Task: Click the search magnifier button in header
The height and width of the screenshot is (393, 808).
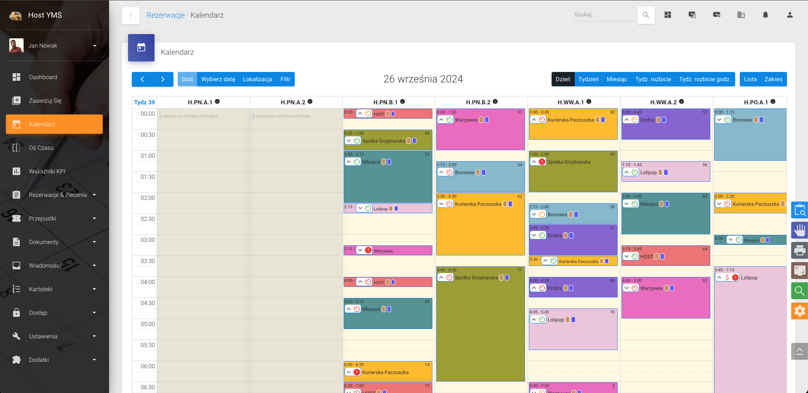Action: click(x=645, y=15)
